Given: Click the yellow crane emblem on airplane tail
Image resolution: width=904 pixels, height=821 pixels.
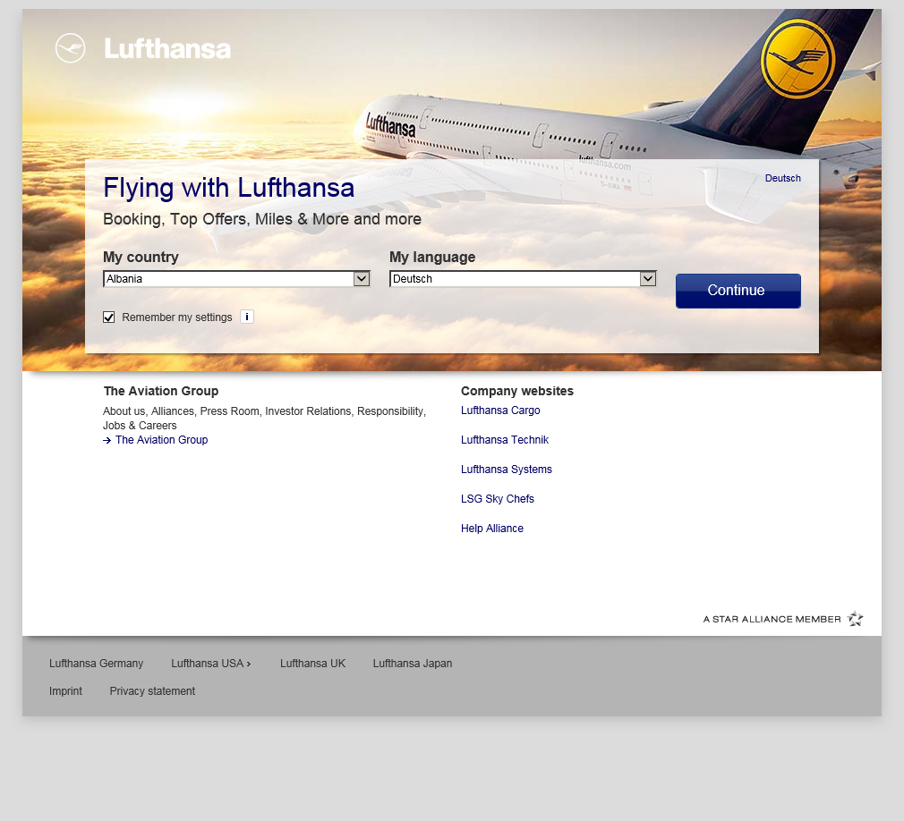Looking at the screenshot, I should click(x=797, y=58).
